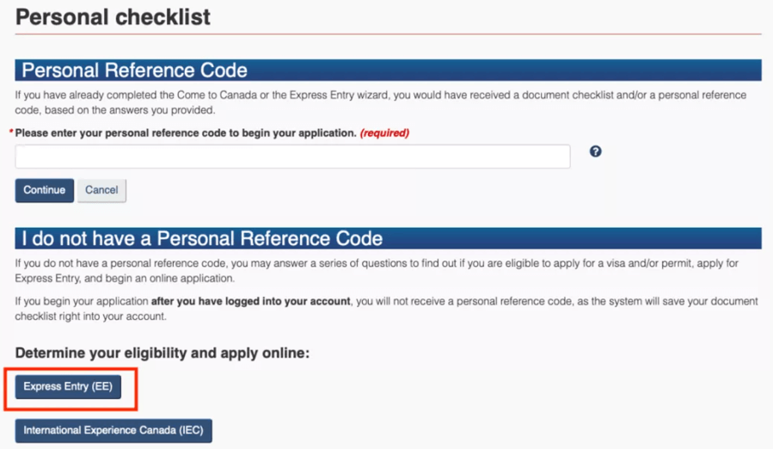Cancel the reference code entry
This screenshot has width=773, height=449.
pos(101,190)
